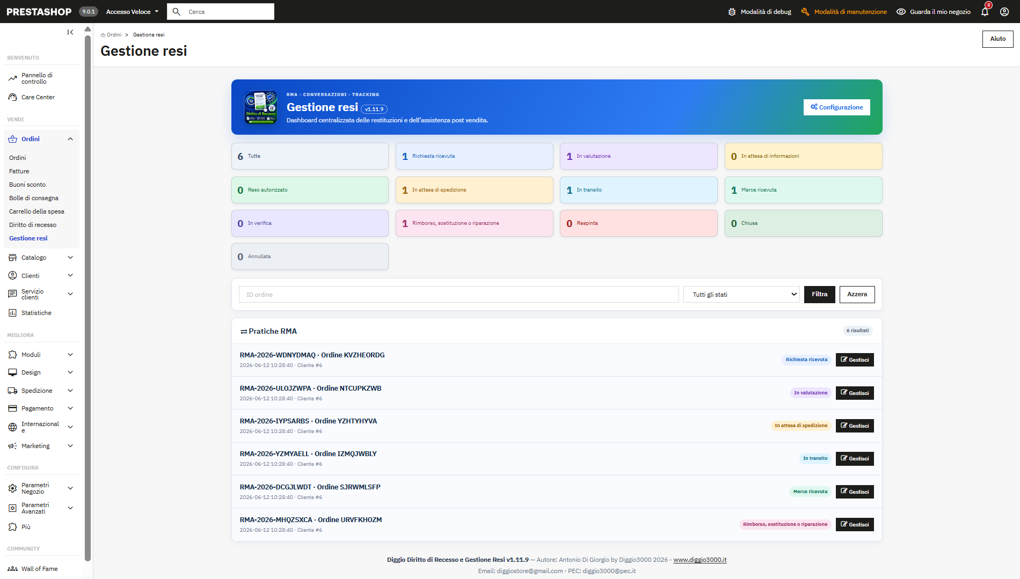Expand the Clienti menu chevron
The height and width of the screenshot is (579, 1020).
(70, 275)
